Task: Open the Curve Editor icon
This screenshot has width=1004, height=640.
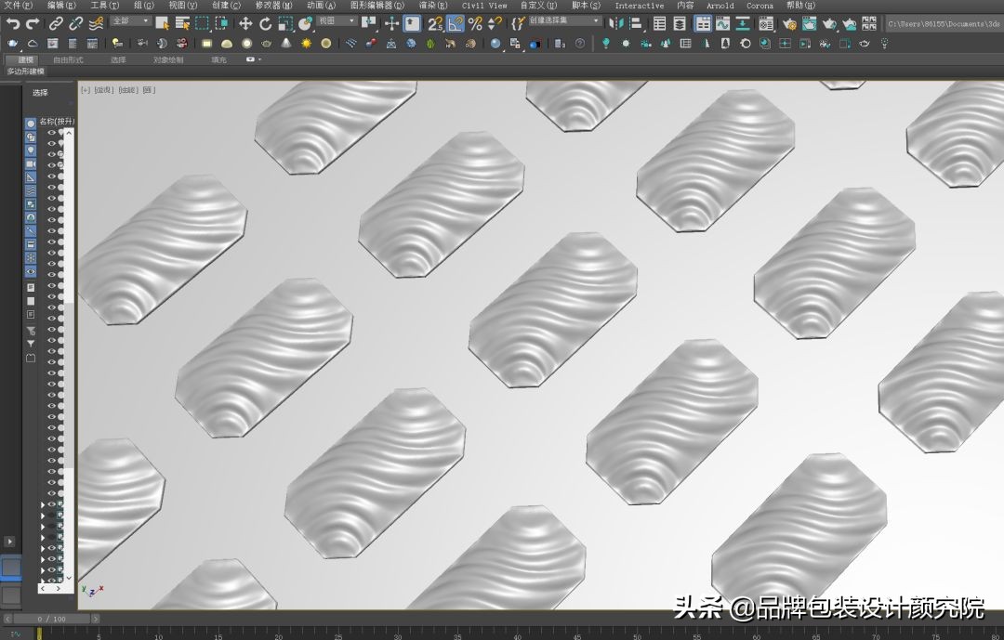Action: pyautogui.click(x=722, y=23)
